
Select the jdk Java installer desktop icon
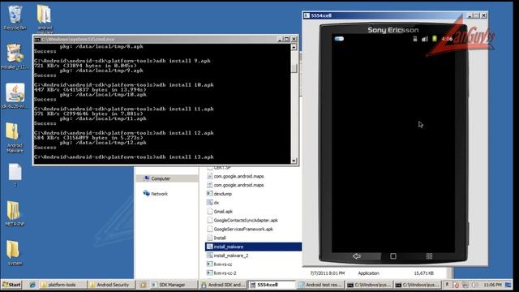(15, 96)
